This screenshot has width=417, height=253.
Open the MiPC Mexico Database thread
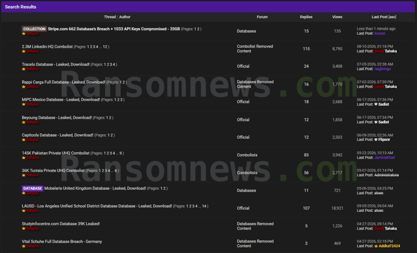[x=61, y=99]
